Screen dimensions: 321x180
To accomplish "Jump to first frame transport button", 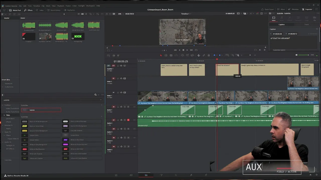I will point(175,50).
